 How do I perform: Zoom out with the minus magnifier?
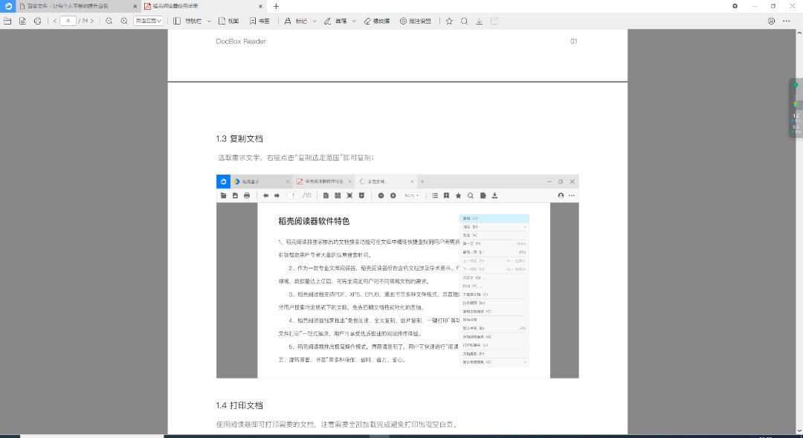[109, 21]
